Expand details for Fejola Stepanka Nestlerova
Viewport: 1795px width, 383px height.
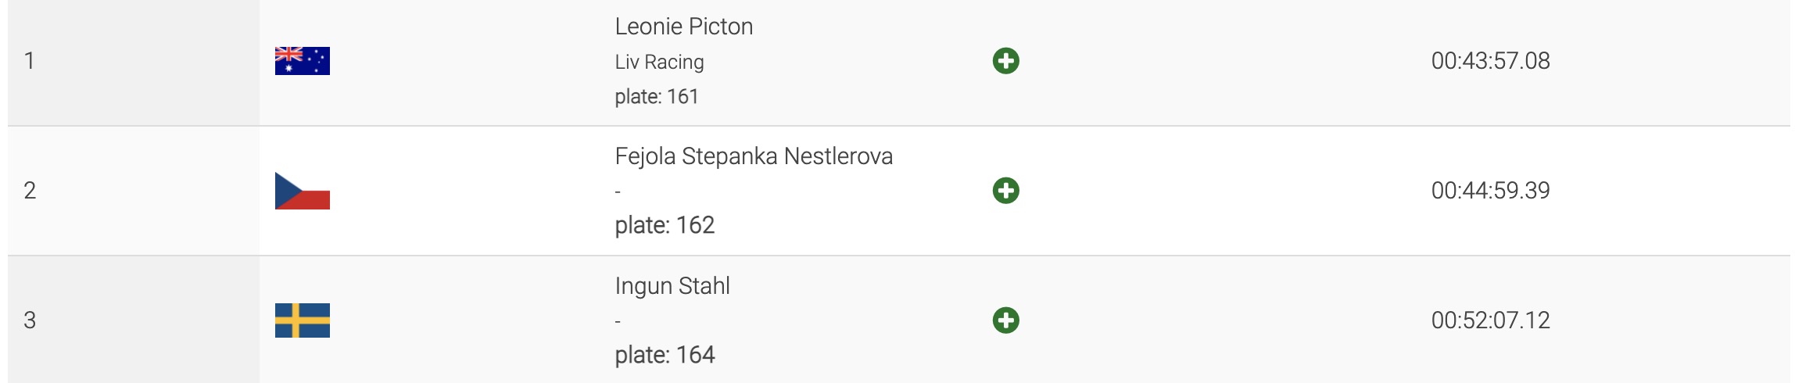[1005, 191]
